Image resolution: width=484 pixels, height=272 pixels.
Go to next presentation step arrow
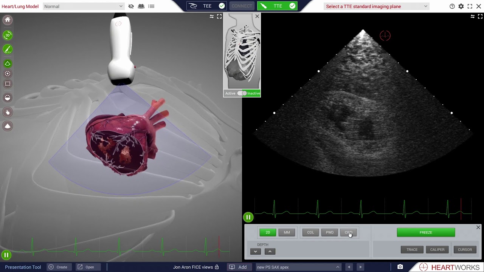360,267
